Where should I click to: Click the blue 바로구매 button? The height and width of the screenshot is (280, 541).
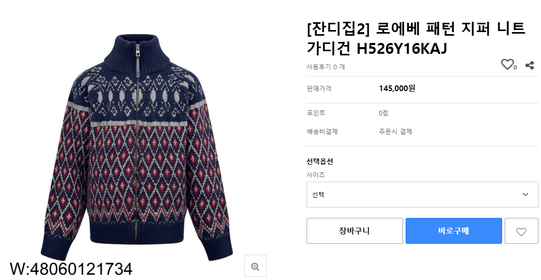(453, 231)
